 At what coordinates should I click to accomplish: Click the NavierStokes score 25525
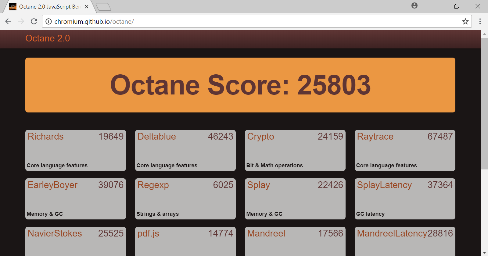click(111, 233)
